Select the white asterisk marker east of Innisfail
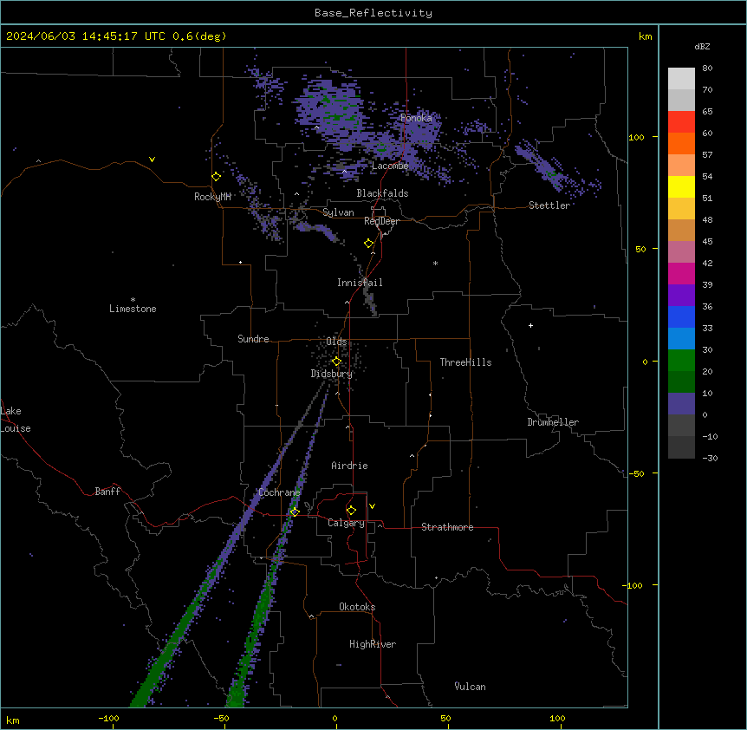The height and width of the screenshot is (730, 747). tap(435, 263)
